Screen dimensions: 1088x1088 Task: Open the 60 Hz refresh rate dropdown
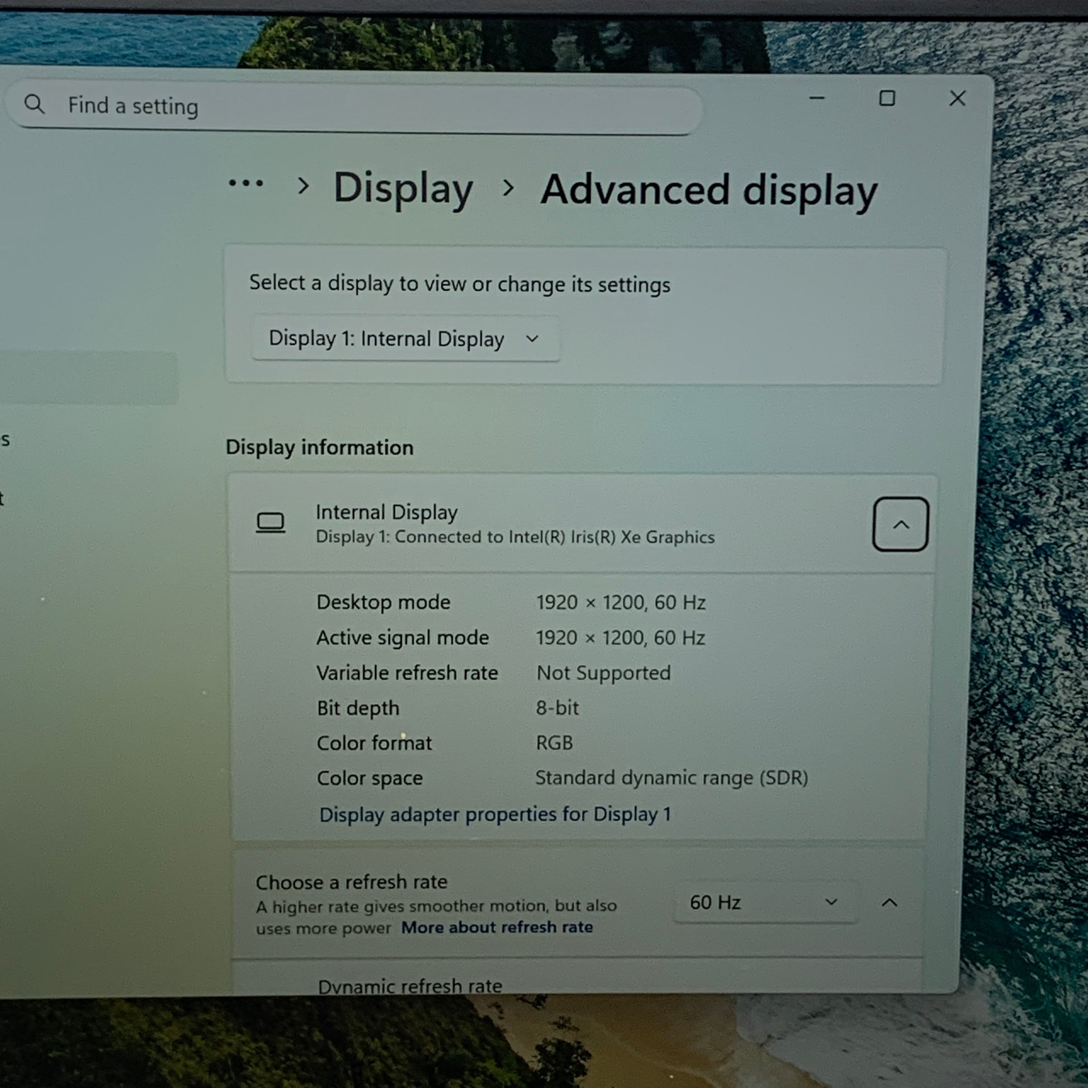point(764,902)
